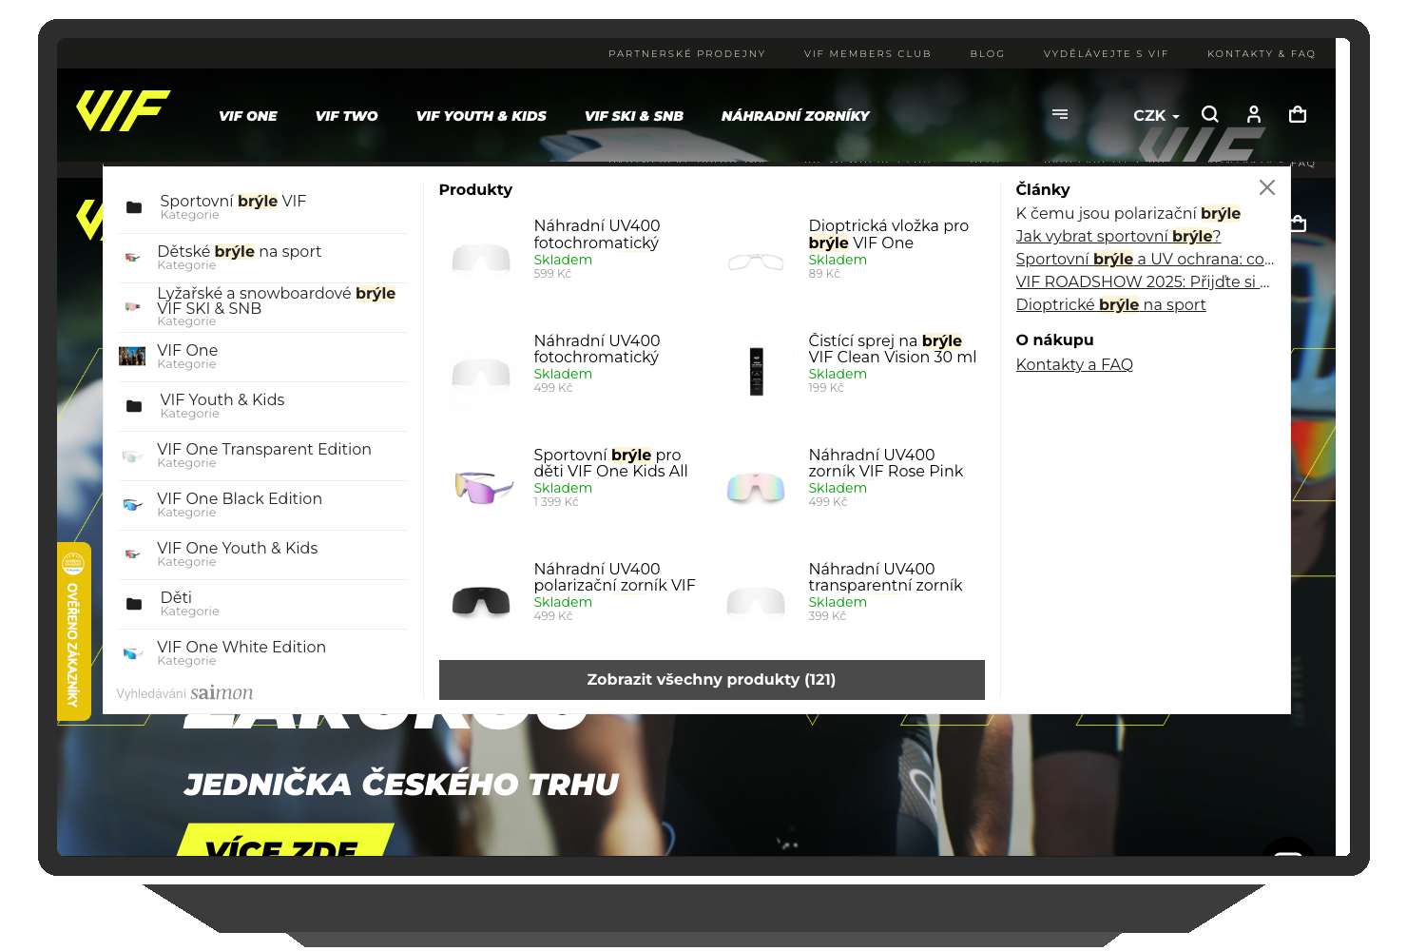Open the hamburger menu icon
This screenshot has width=1407, height=951.
(1060, 114)
